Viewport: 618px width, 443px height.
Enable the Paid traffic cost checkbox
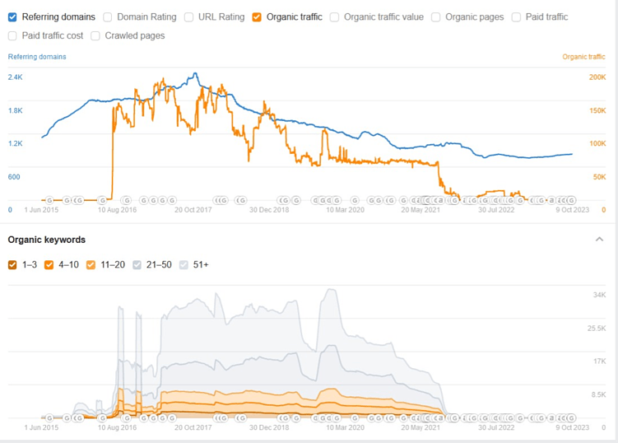tap(12, 36)
